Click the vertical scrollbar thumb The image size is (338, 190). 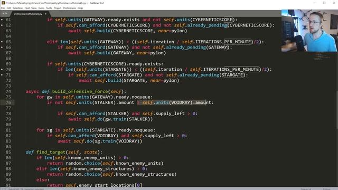(337, 110)
